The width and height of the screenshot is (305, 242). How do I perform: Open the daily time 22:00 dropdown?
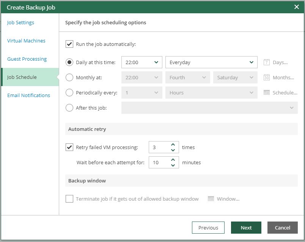tap(141, 62)
